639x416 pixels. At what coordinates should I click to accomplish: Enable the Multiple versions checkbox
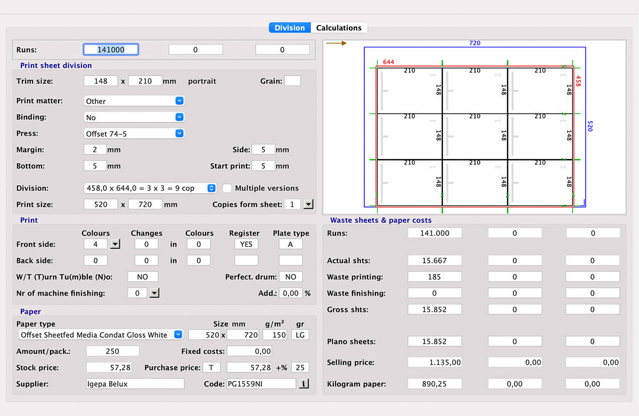point(227,188)
